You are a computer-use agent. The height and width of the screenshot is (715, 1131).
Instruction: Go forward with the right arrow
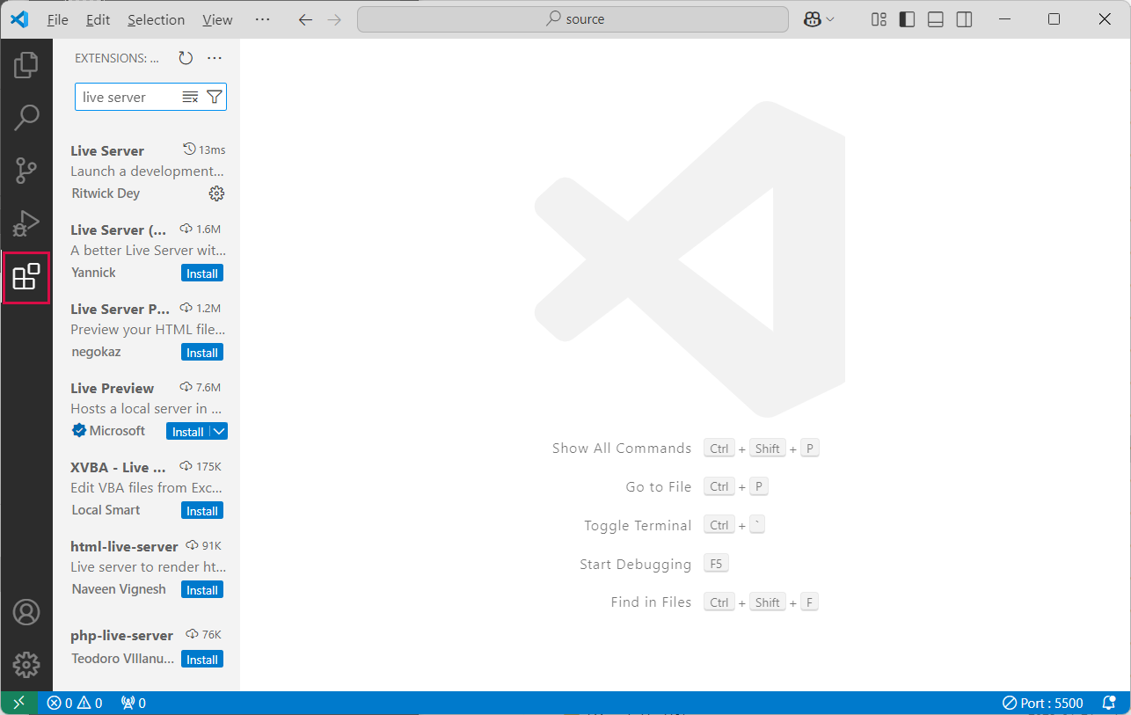click(x=334, y=19)
